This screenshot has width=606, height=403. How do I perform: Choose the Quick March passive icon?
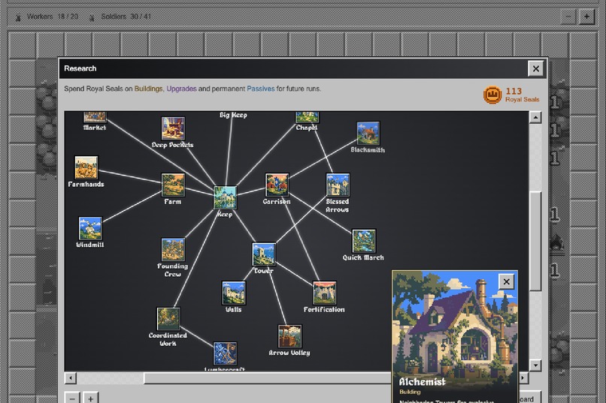[x=364, y=241]
